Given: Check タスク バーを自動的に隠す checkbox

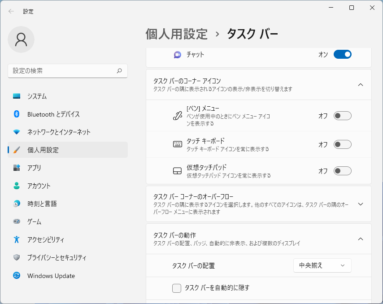Looking at the screenshot, I should point(177,288).
